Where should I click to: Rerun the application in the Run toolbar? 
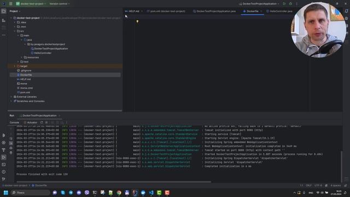[42, 123]
